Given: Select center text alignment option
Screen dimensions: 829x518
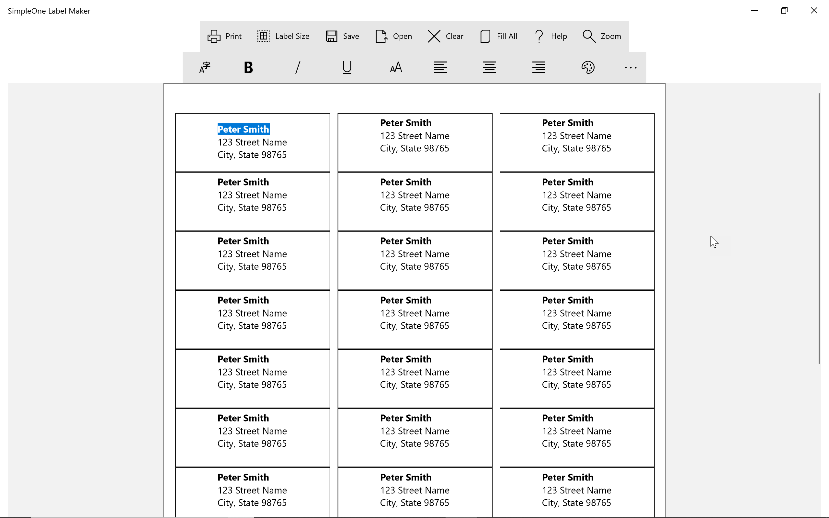Looking at the screenshot, I should [489, 67].
